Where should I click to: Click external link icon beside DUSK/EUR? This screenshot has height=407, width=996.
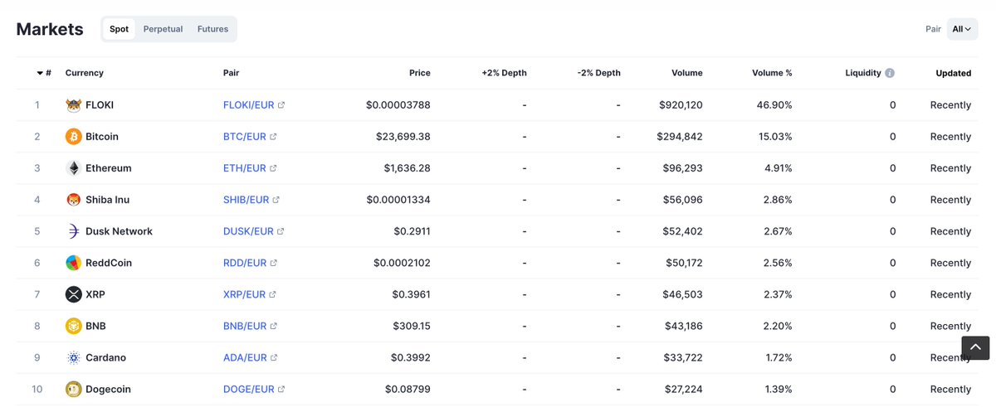[x=281, y=231]
